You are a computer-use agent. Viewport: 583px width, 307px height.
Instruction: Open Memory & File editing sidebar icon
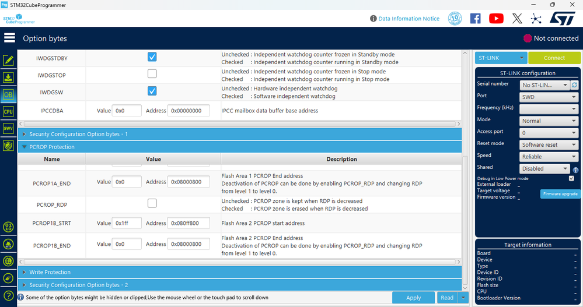[8, 60]
